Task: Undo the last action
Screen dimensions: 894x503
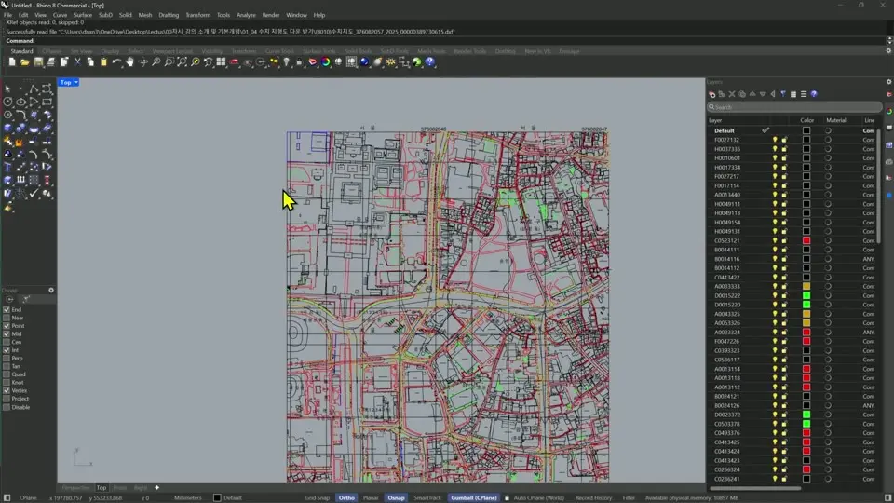Action: pyautogui.click(x=117, y=62)
